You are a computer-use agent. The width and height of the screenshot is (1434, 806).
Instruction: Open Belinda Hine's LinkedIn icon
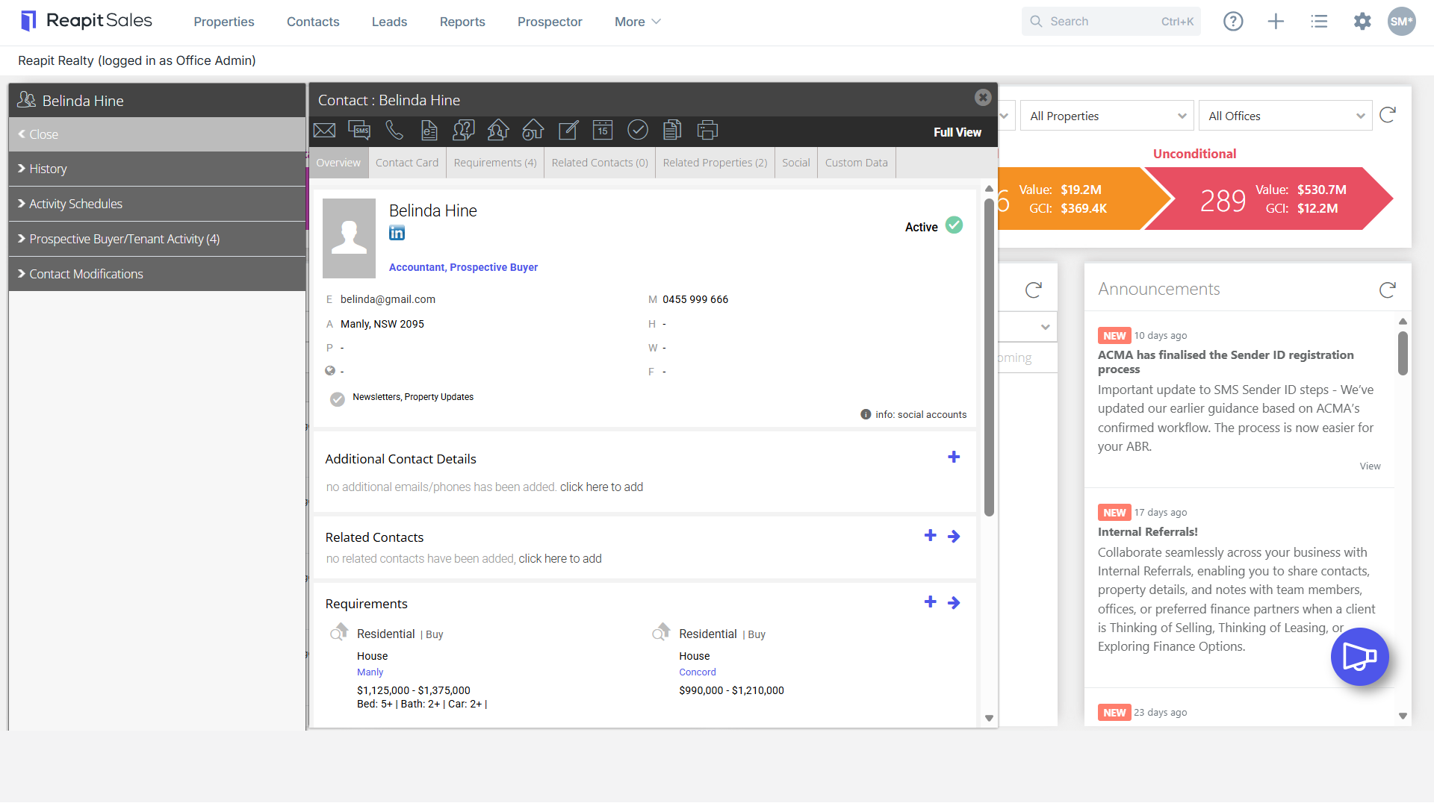(x=397, y=233)
